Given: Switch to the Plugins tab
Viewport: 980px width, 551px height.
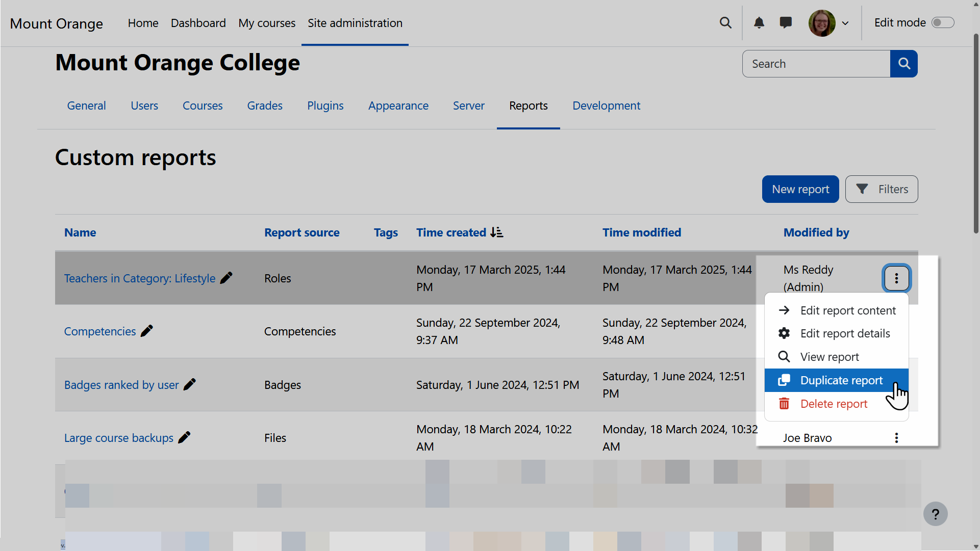Looking at the screenshot, I should 325,106.
